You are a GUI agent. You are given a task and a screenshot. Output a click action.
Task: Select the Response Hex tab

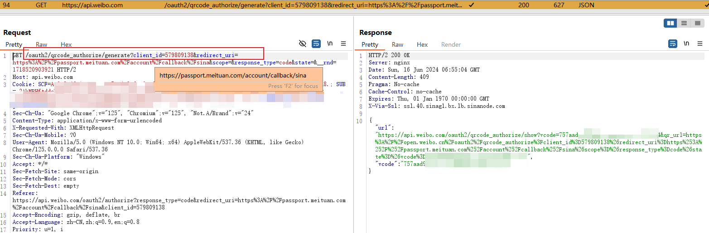click(422, 44)
